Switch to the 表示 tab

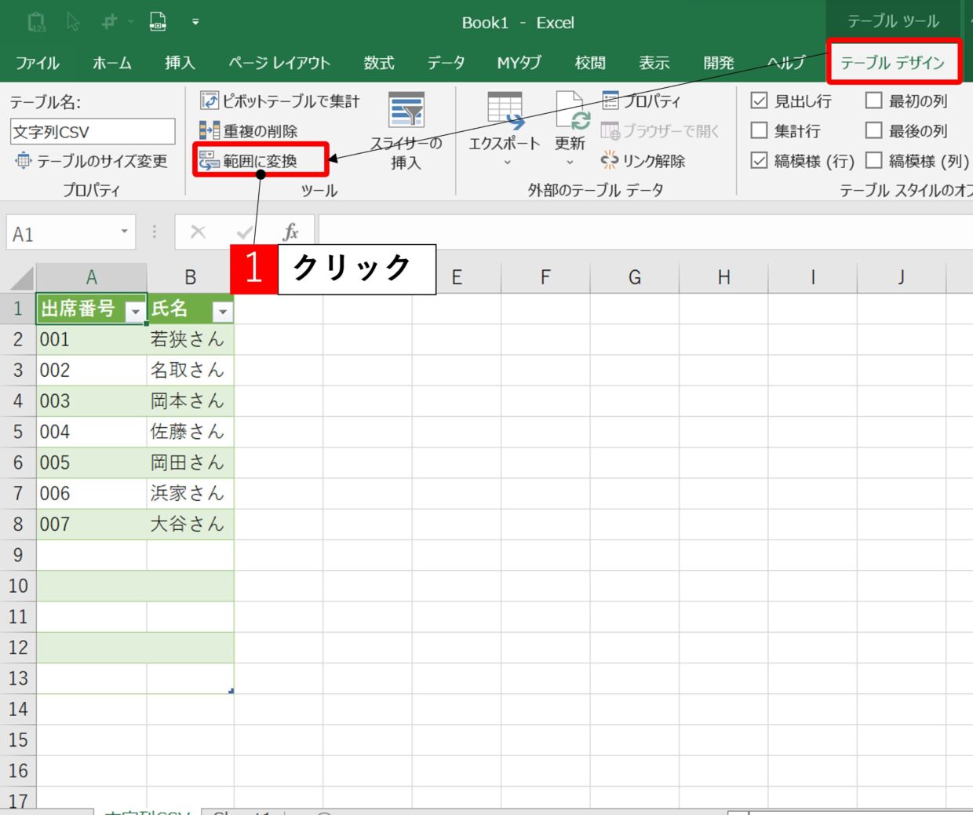(654, 63)
